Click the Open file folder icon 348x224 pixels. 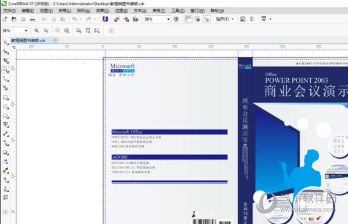pyautogui.click(x=14, y=19)
